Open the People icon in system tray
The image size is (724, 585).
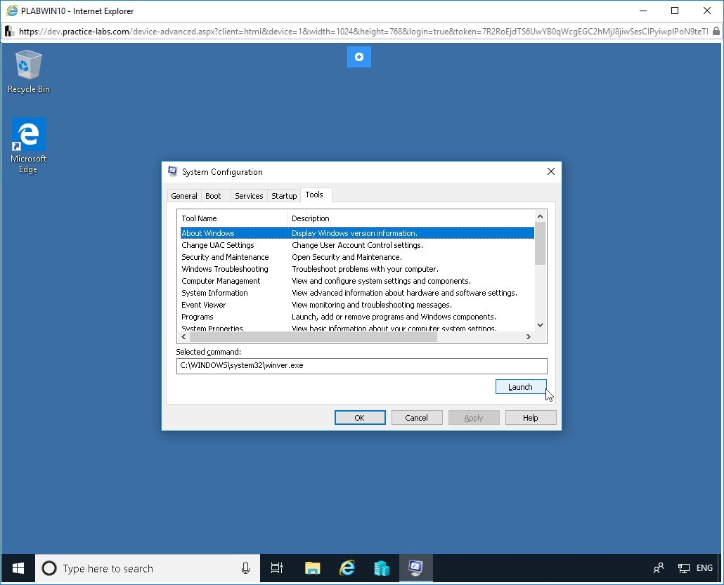point(659,568)
